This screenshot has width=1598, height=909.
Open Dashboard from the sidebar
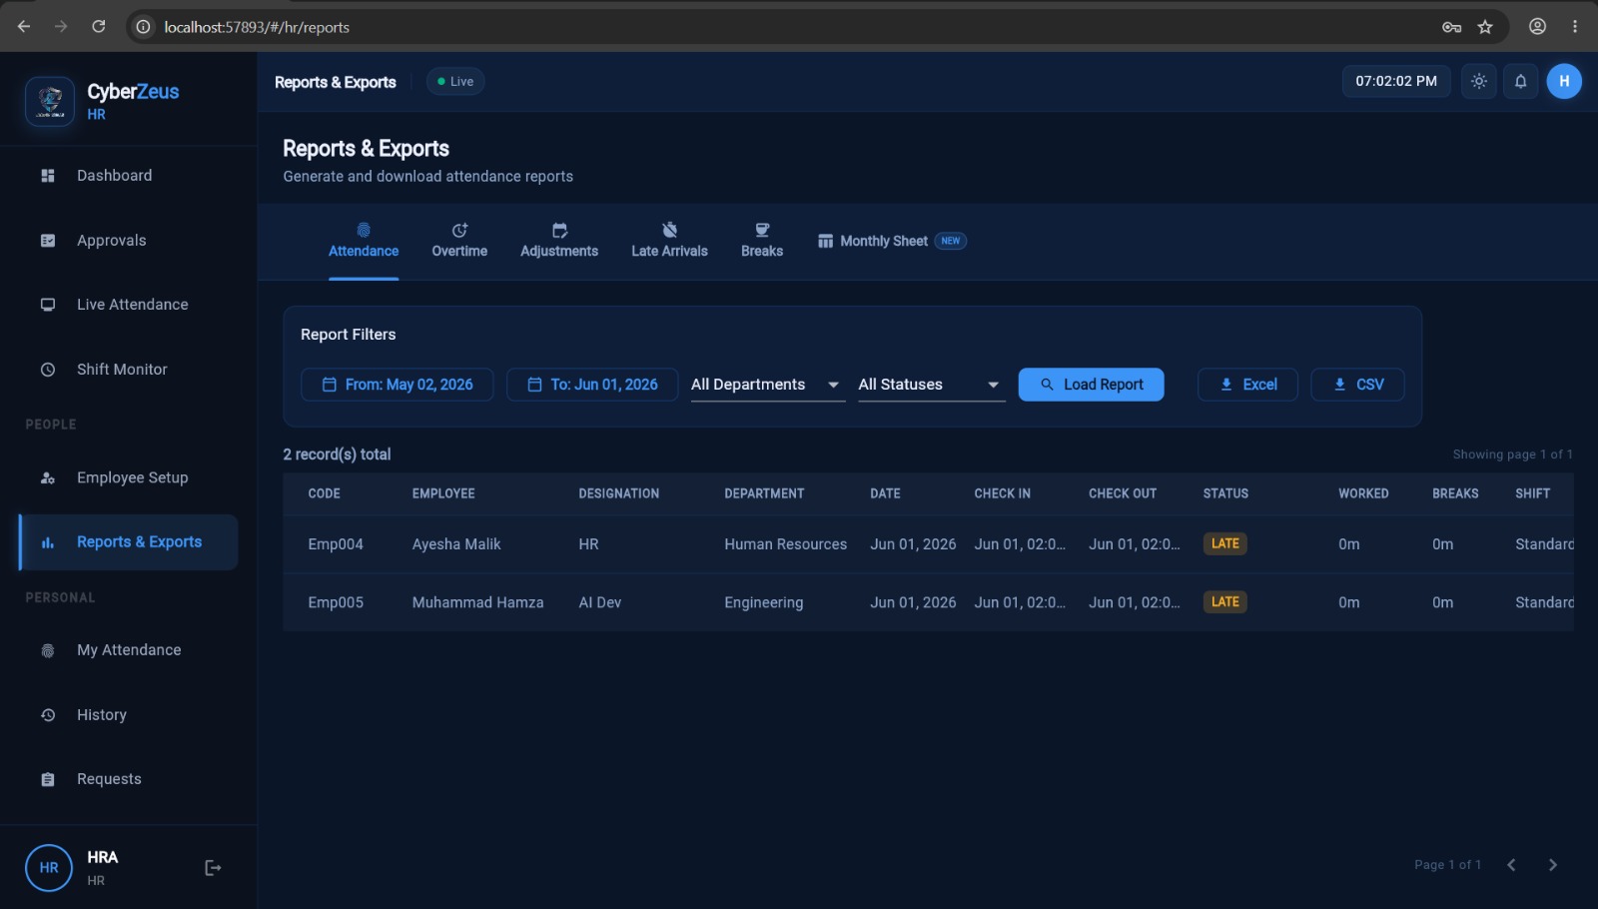point(128,176)
